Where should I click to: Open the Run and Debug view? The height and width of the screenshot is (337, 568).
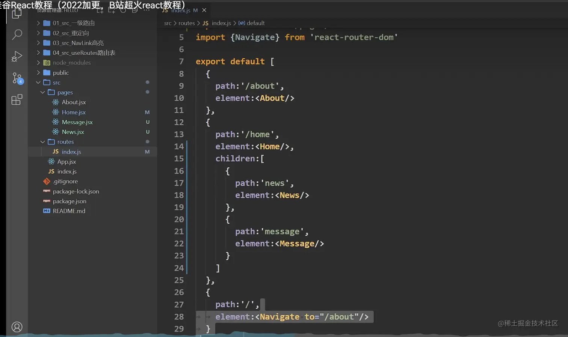tap(17, 56)
